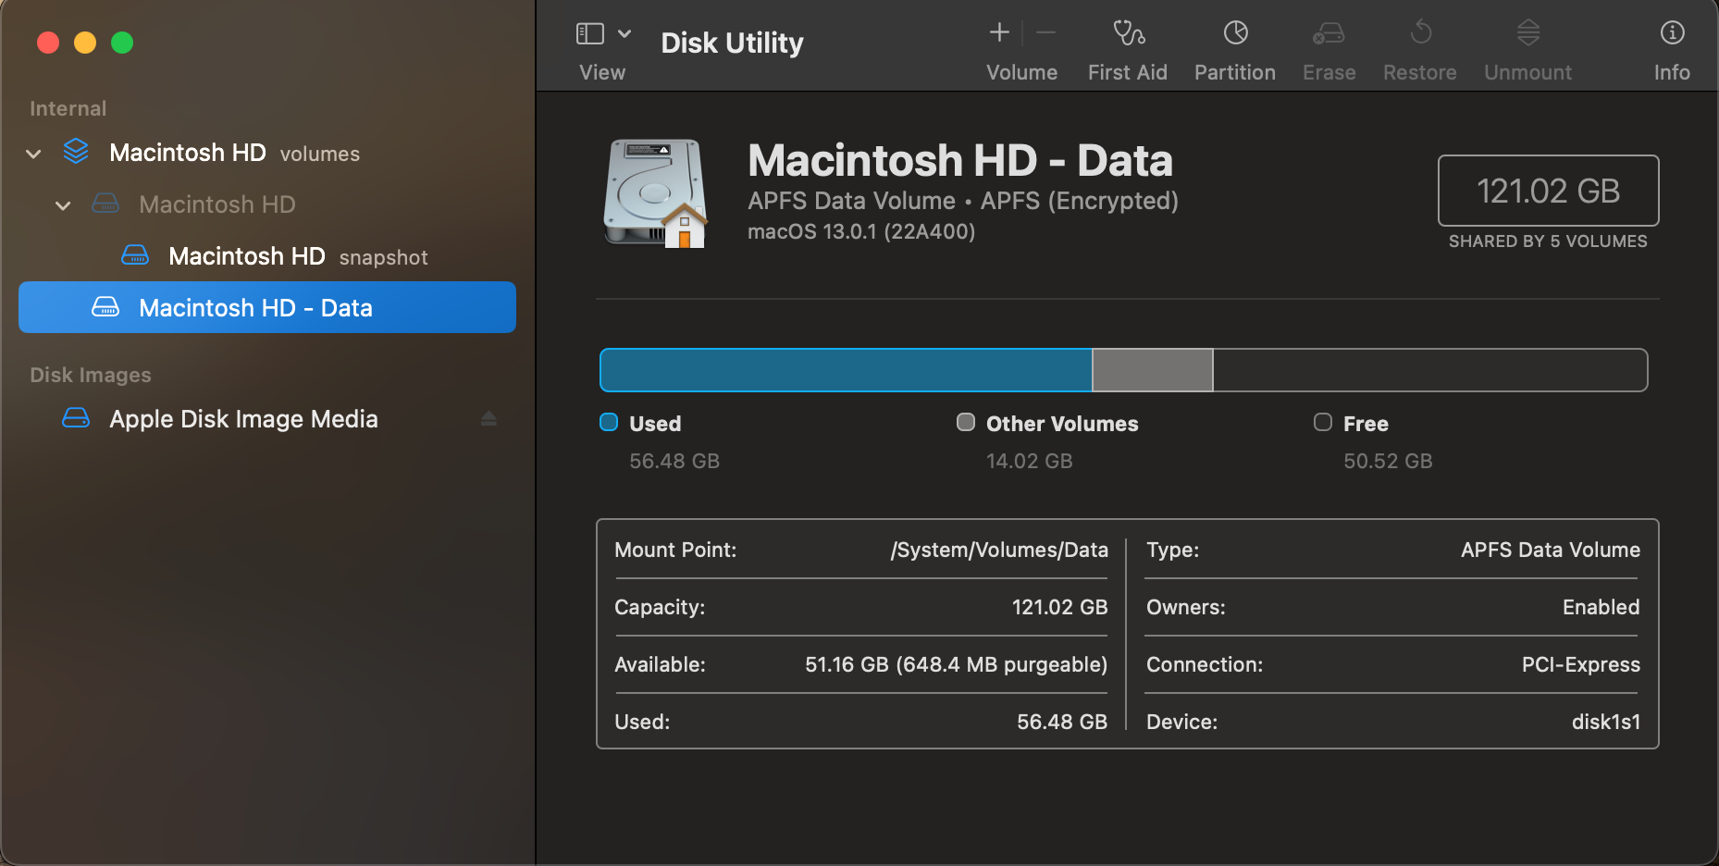The height and width of the screenshot is (866, 1719).
Task: Click the Apple Disk Image Media drive icon
Action: point(76,417)
